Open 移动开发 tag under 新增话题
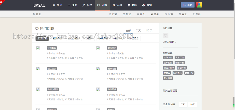This screenshot has width=235, height=110. 182,68
